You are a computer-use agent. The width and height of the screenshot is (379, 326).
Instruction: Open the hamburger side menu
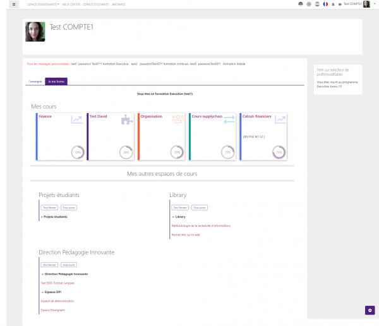tap(14, 4)
